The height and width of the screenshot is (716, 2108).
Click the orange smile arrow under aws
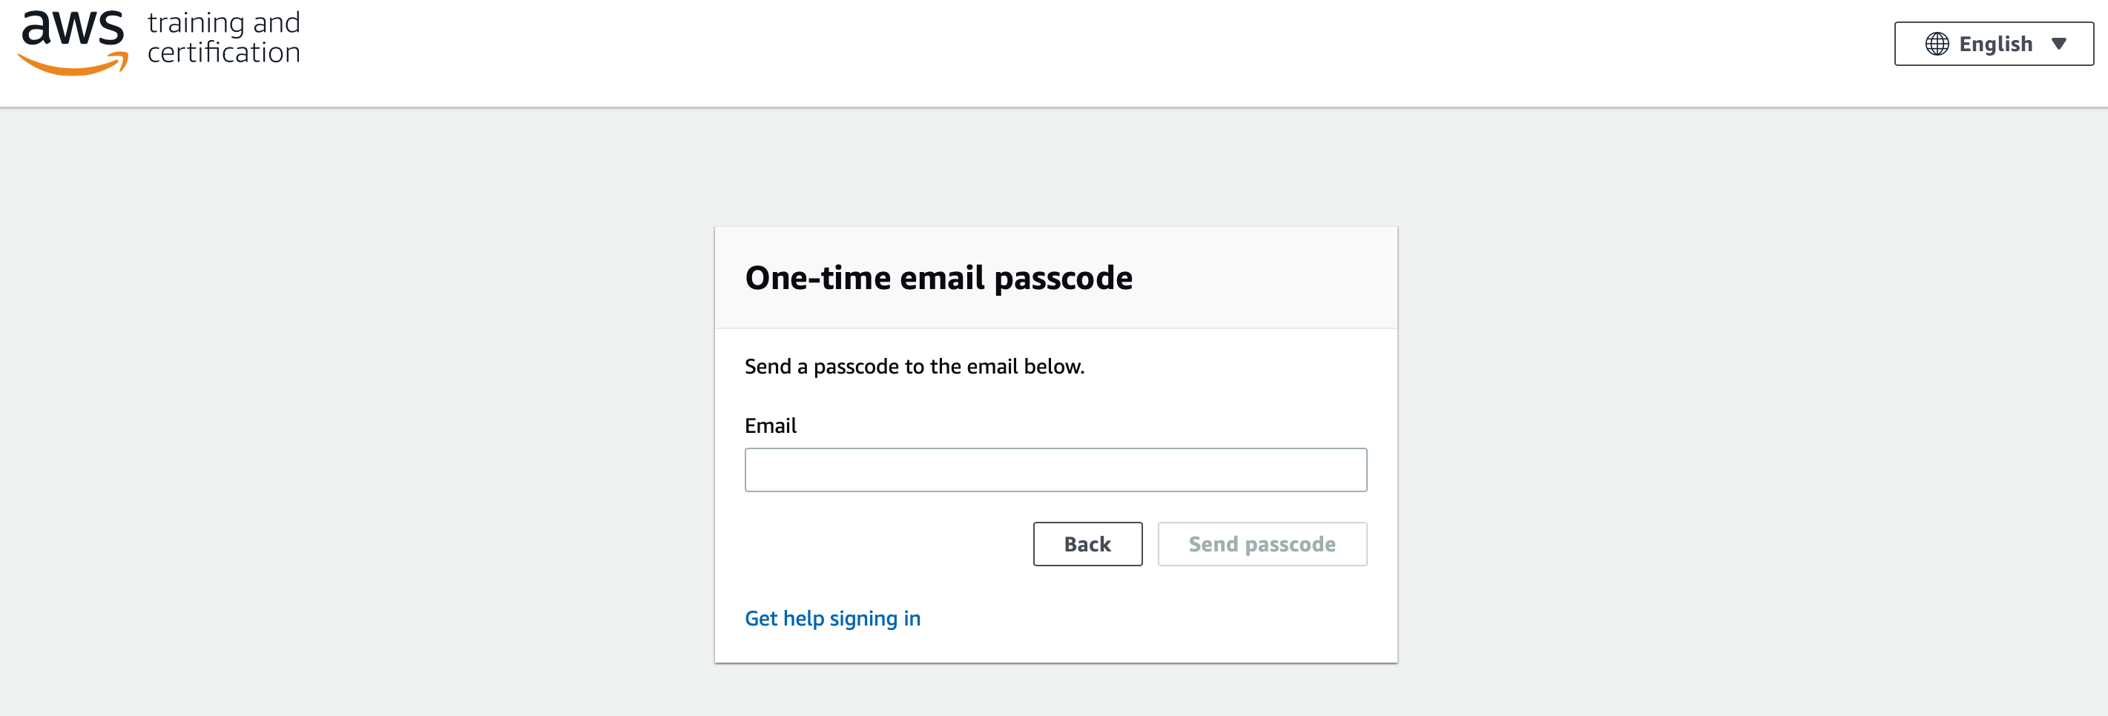[73, 64]
